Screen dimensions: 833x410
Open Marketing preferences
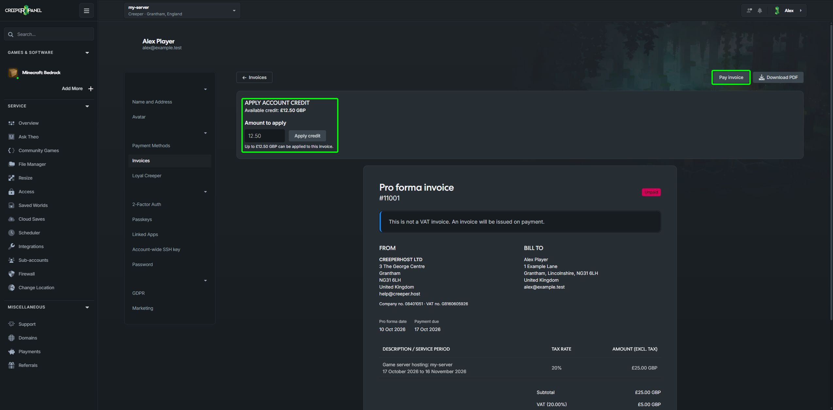click(x=170, y=308)
